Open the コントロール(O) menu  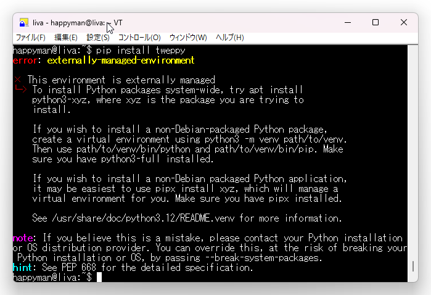click(x=139, y=38)
